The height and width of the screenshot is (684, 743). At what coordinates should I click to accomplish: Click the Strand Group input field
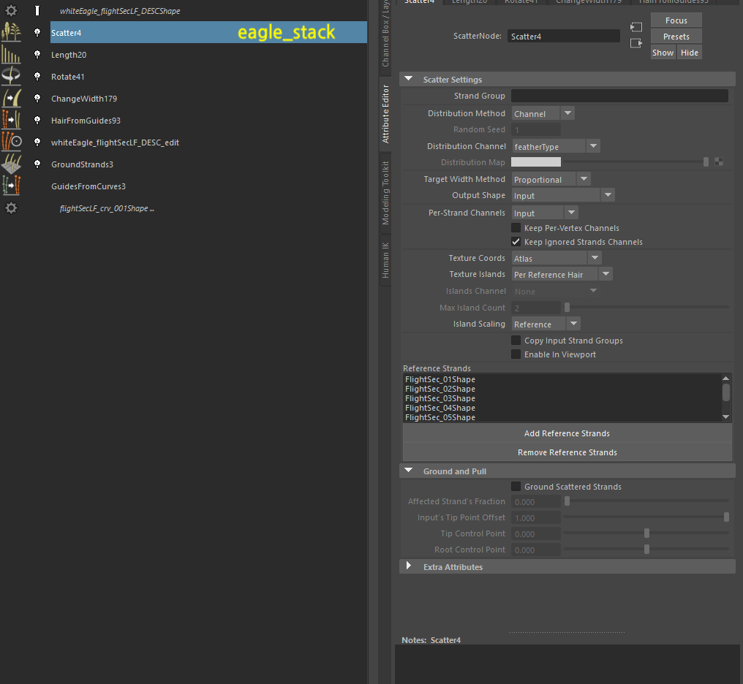tap(619, 96)
